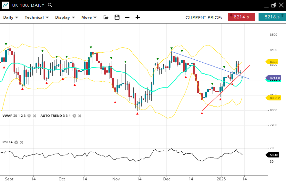Expand the More dropdown
The image size is (286, 182).
click(x=89, y=17)
